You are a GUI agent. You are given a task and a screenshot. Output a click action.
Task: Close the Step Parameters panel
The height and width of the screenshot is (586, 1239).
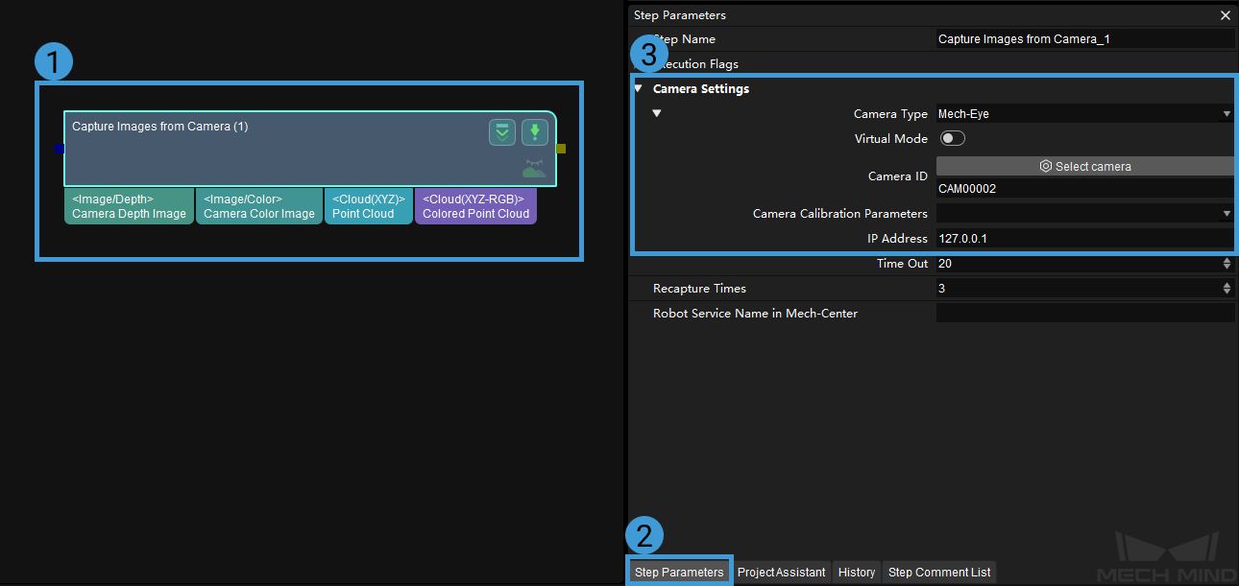1225,15
